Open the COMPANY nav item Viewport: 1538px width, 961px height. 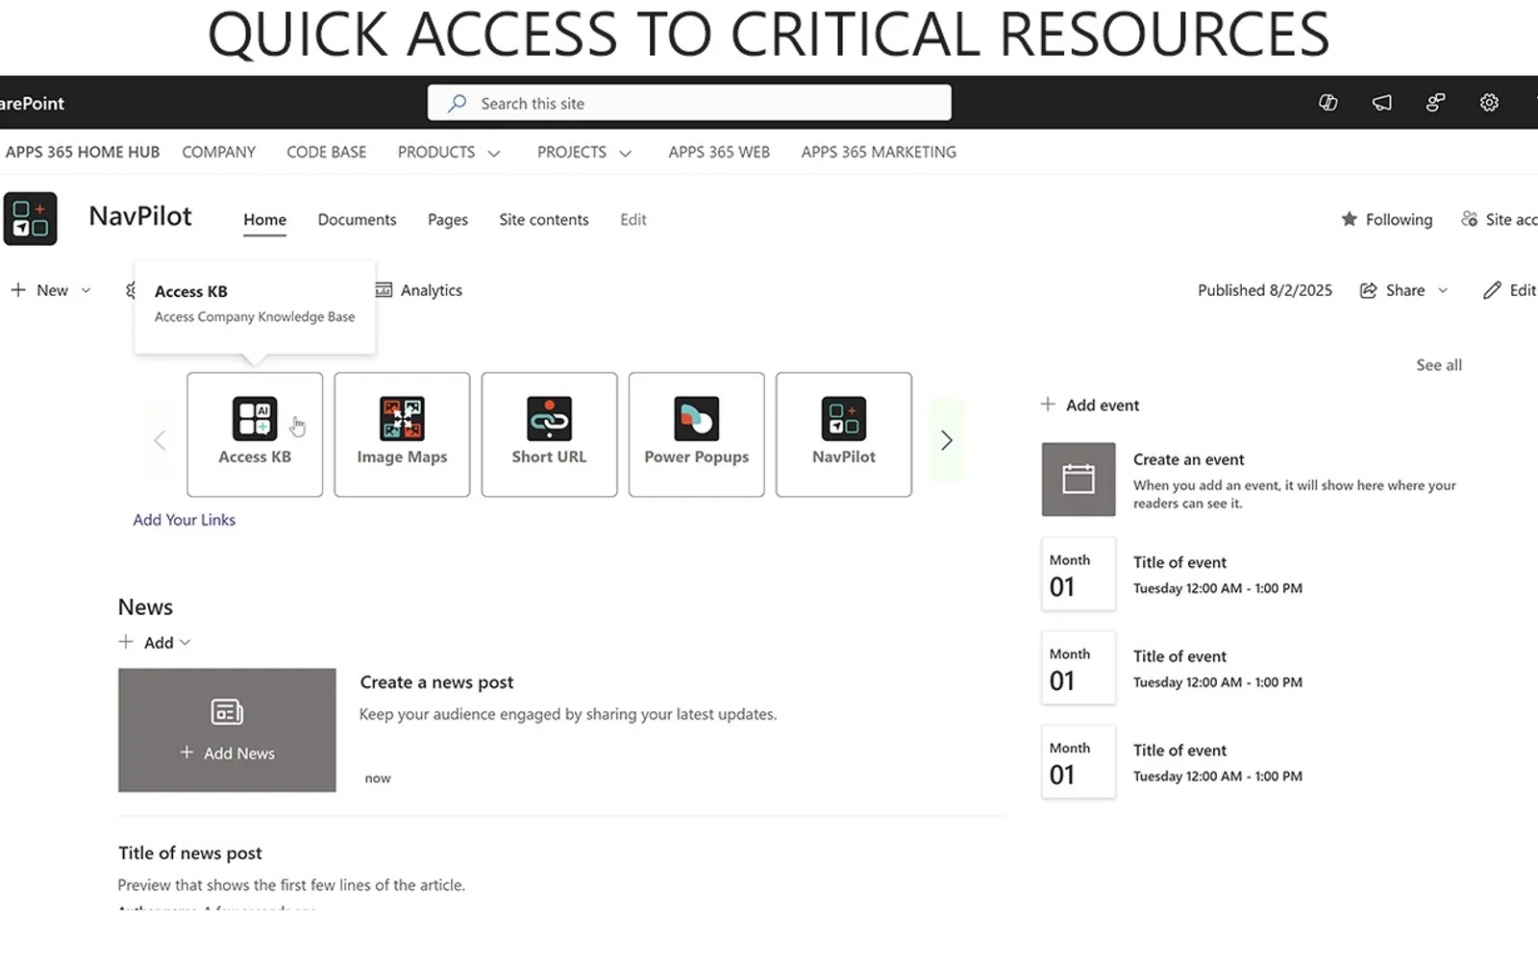point(219,152)
